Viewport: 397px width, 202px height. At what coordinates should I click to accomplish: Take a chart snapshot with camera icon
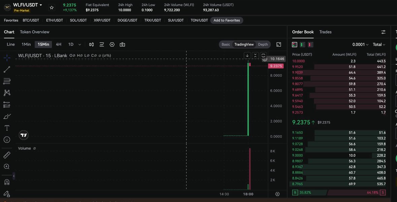(122, 44)
